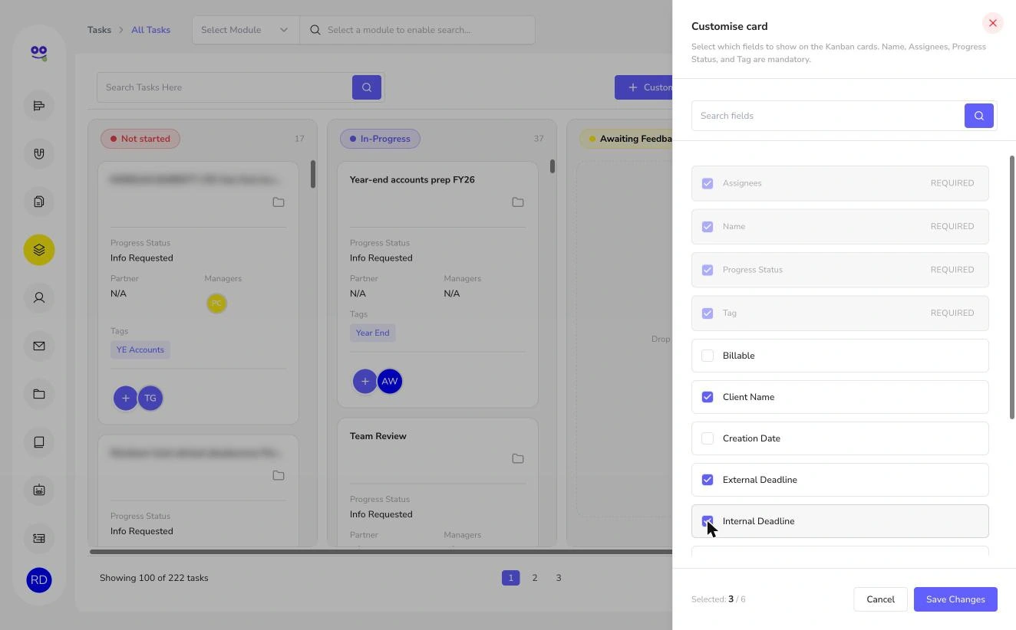Image resolution: width=1016 pixels, height=630 pixels.
Task: Open the book icon in sidebar
Action: tap(39, 441)
